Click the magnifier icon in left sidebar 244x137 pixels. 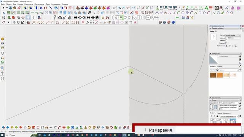click(x=2, y=68)
